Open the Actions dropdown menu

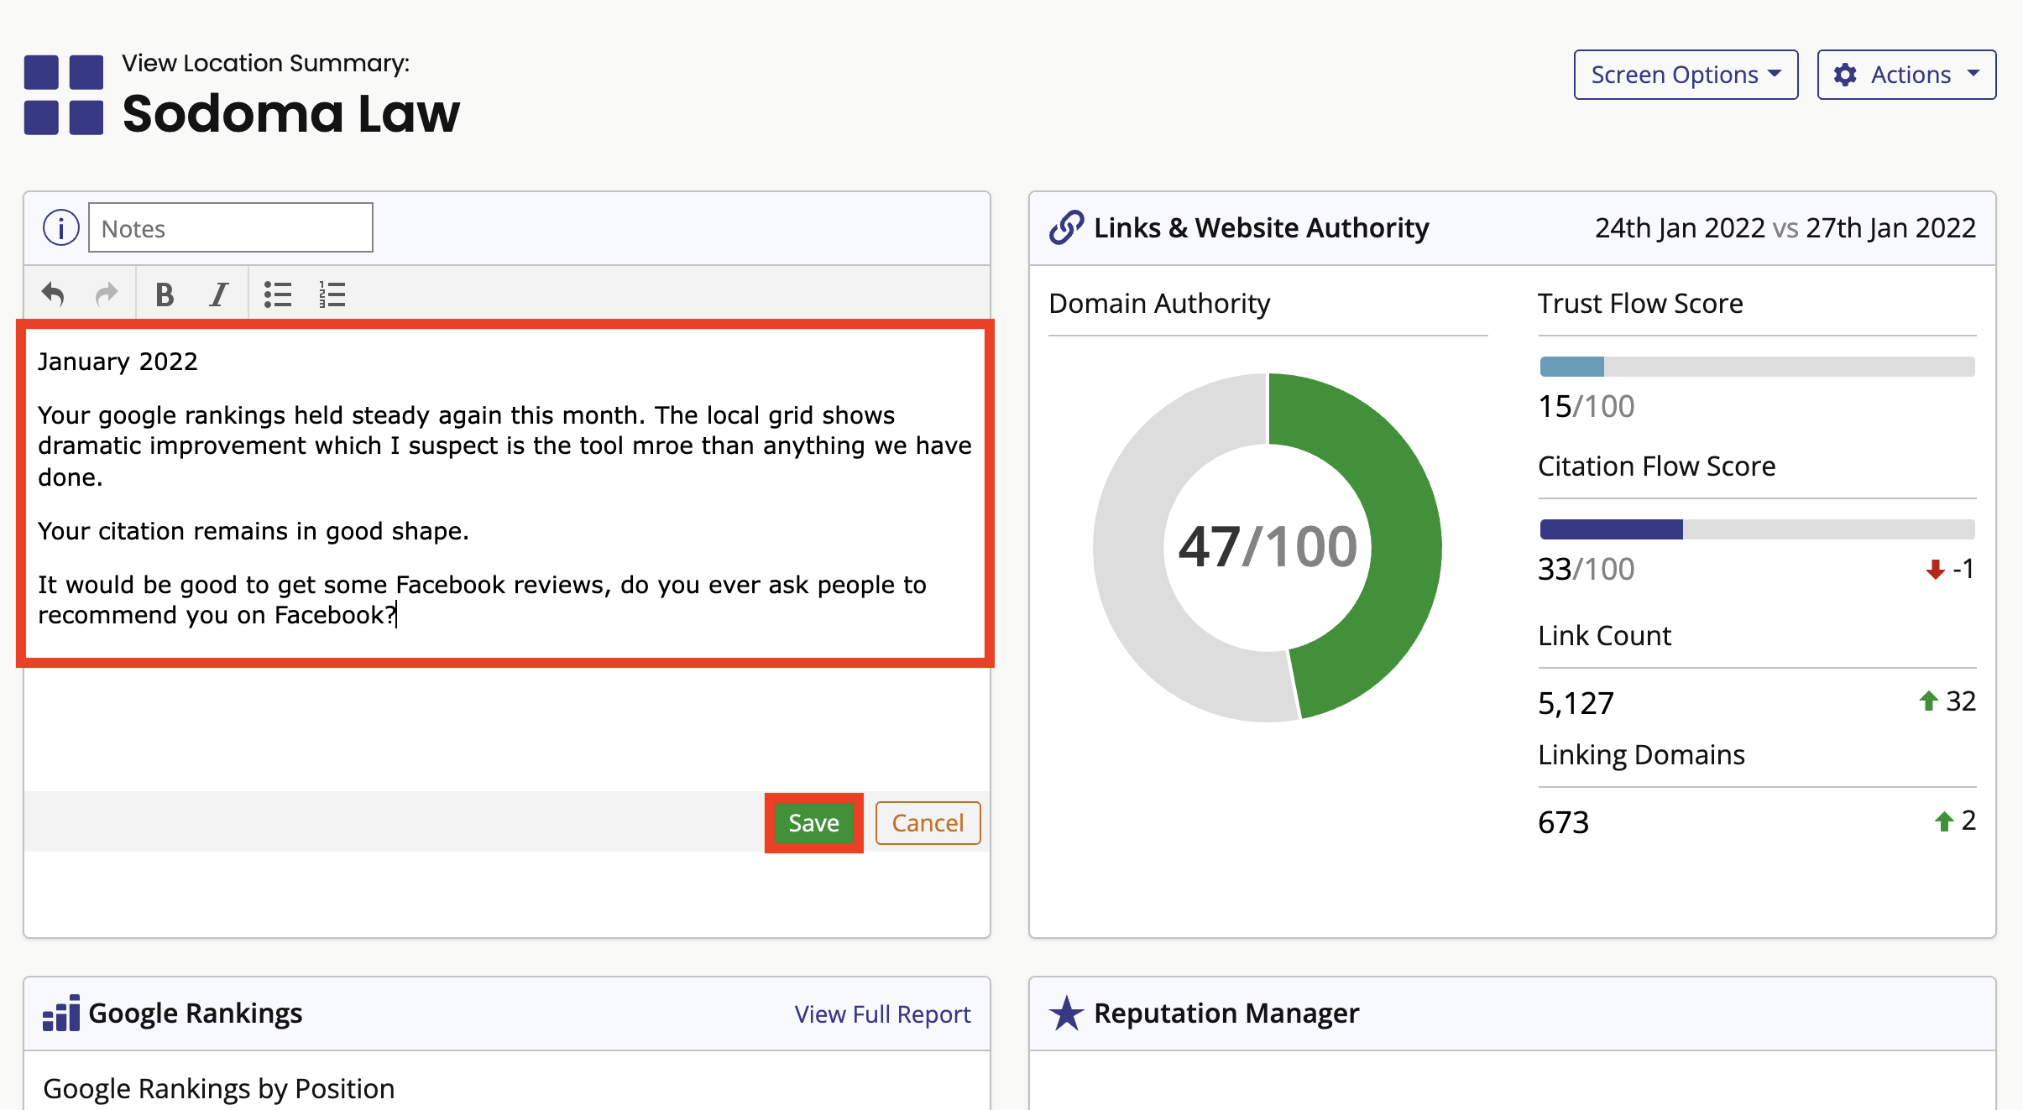1906,75
